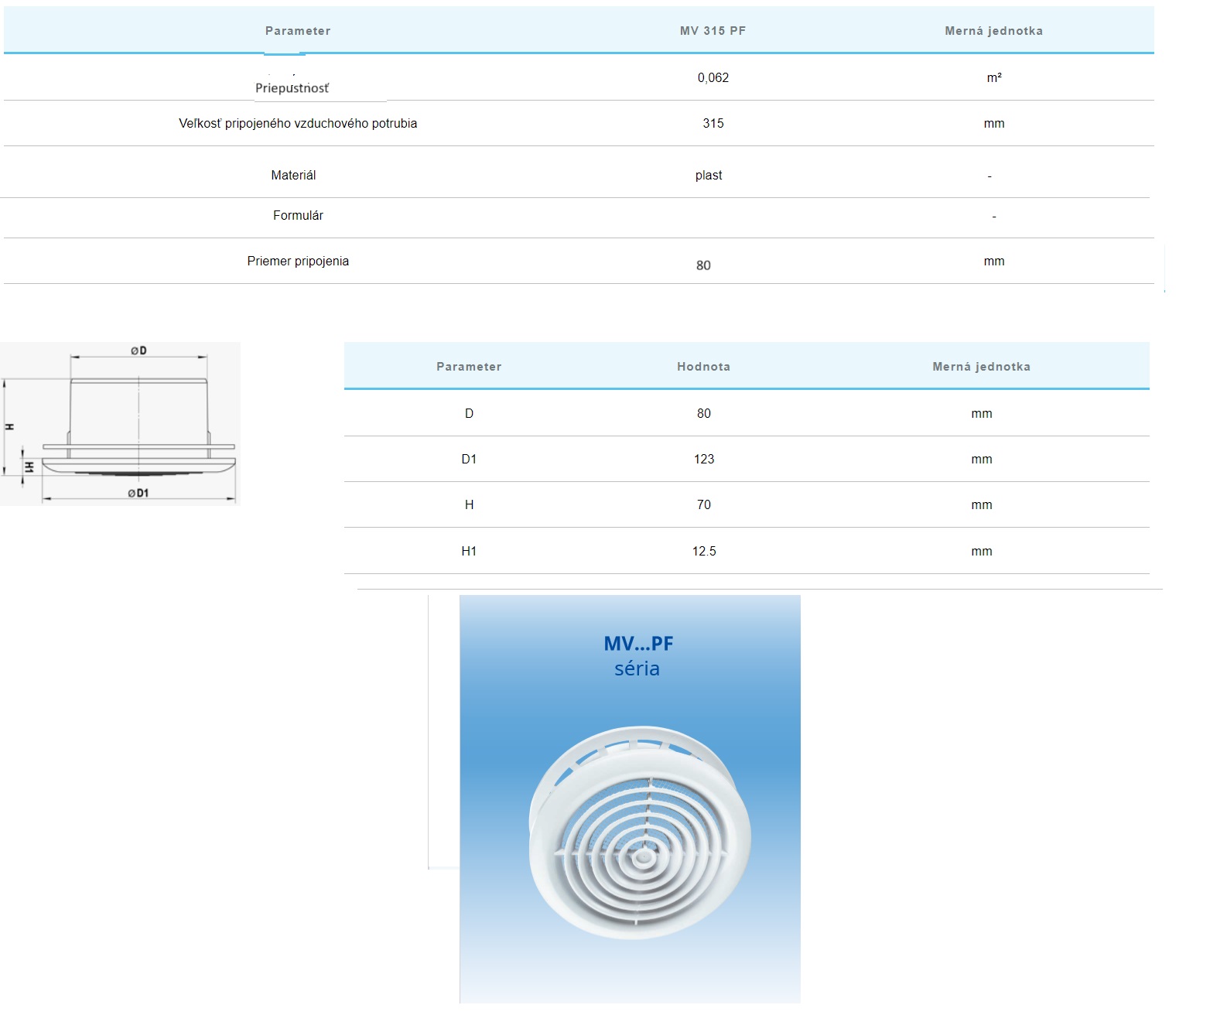1227x1012 pixels.
Task: Select the 70 value for H
Action: [703, 504]
